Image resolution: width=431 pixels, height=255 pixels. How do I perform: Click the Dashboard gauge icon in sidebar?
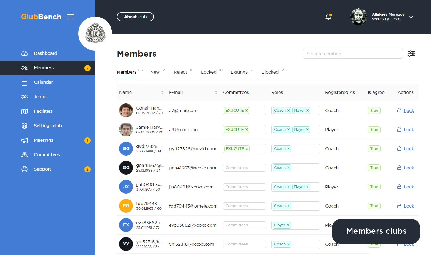(24, 53)
